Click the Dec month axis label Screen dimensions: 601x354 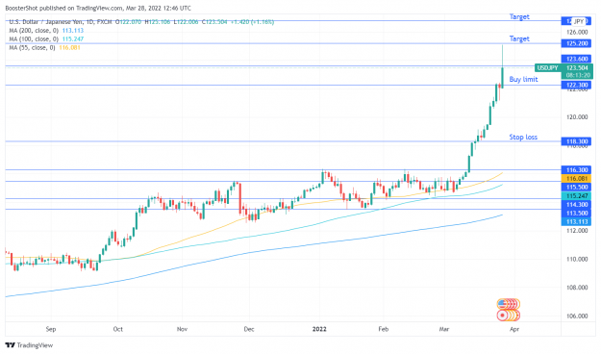click(x=249, y=329)
